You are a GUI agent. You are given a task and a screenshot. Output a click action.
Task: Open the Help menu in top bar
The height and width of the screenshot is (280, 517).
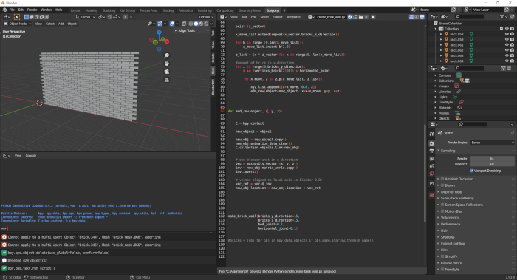coord(58,10)
